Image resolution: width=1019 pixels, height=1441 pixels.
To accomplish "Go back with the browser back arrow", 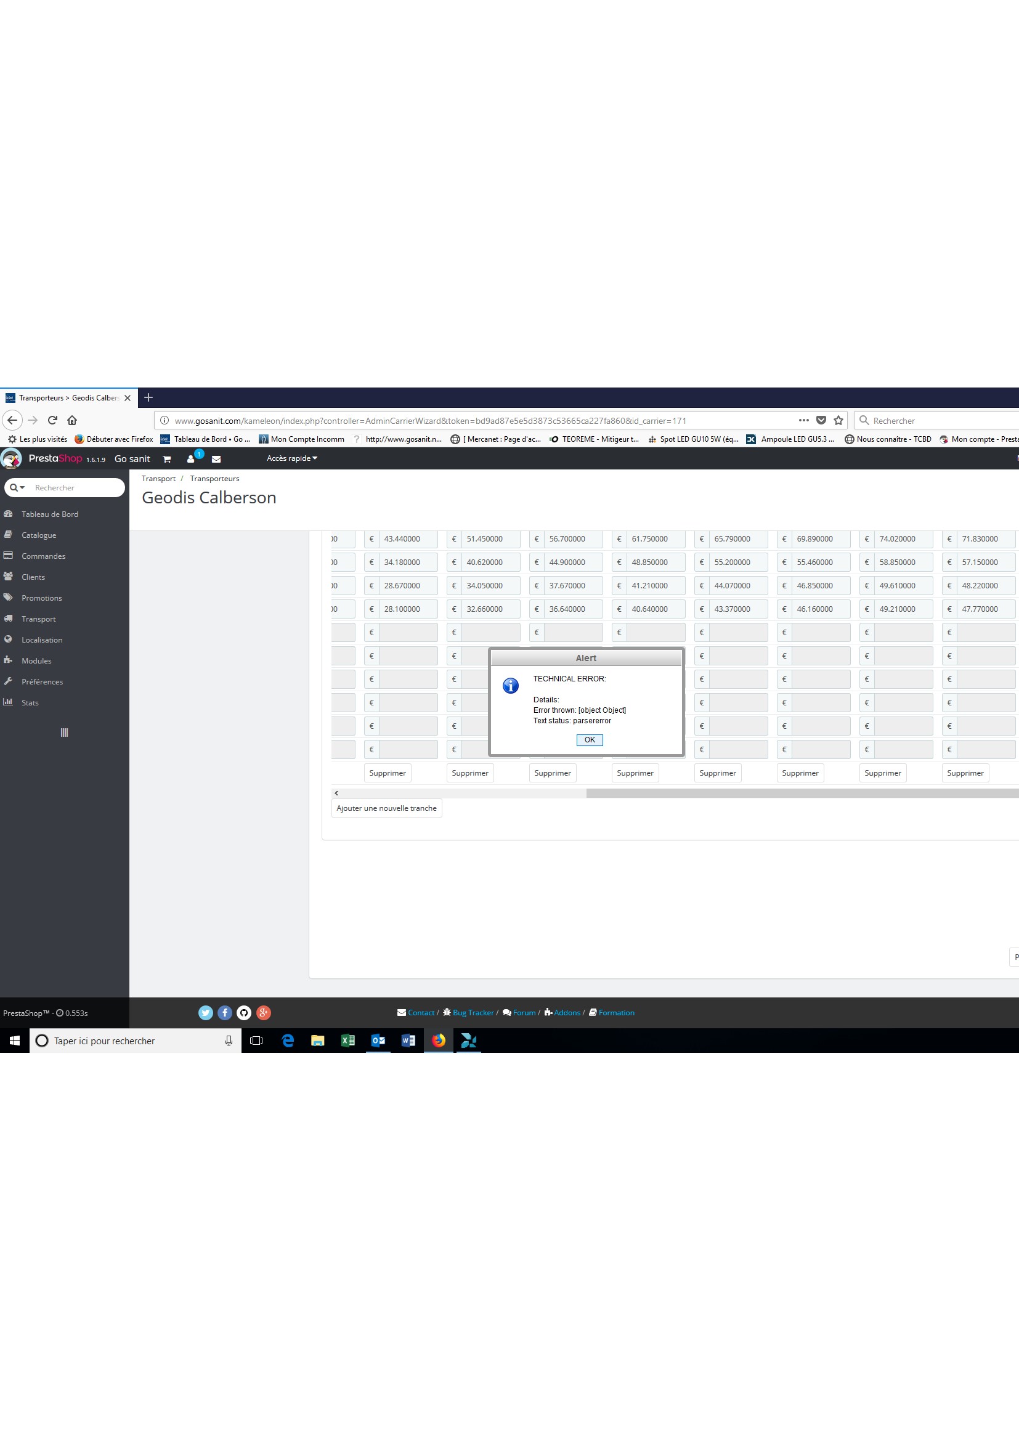I will tap(12, 420).
